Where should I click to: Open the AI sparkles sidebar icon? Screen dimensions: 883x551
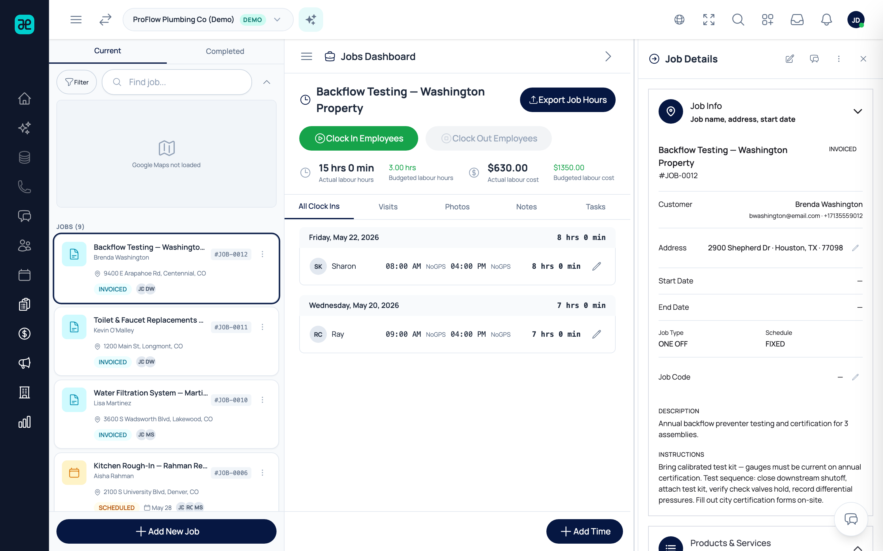click(x=25, y=128)
